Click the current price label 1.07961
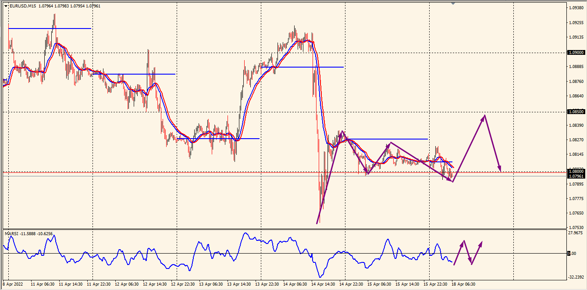Screen dimensions: 587x290 tap(576, 176)
